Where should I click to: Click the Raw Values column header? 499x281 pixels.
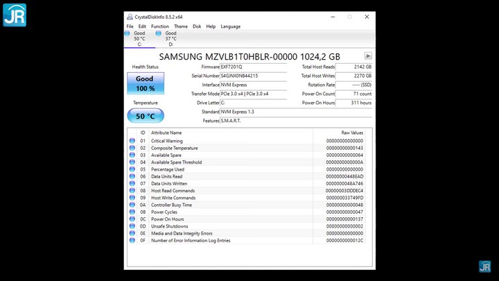tap(352, 133)
